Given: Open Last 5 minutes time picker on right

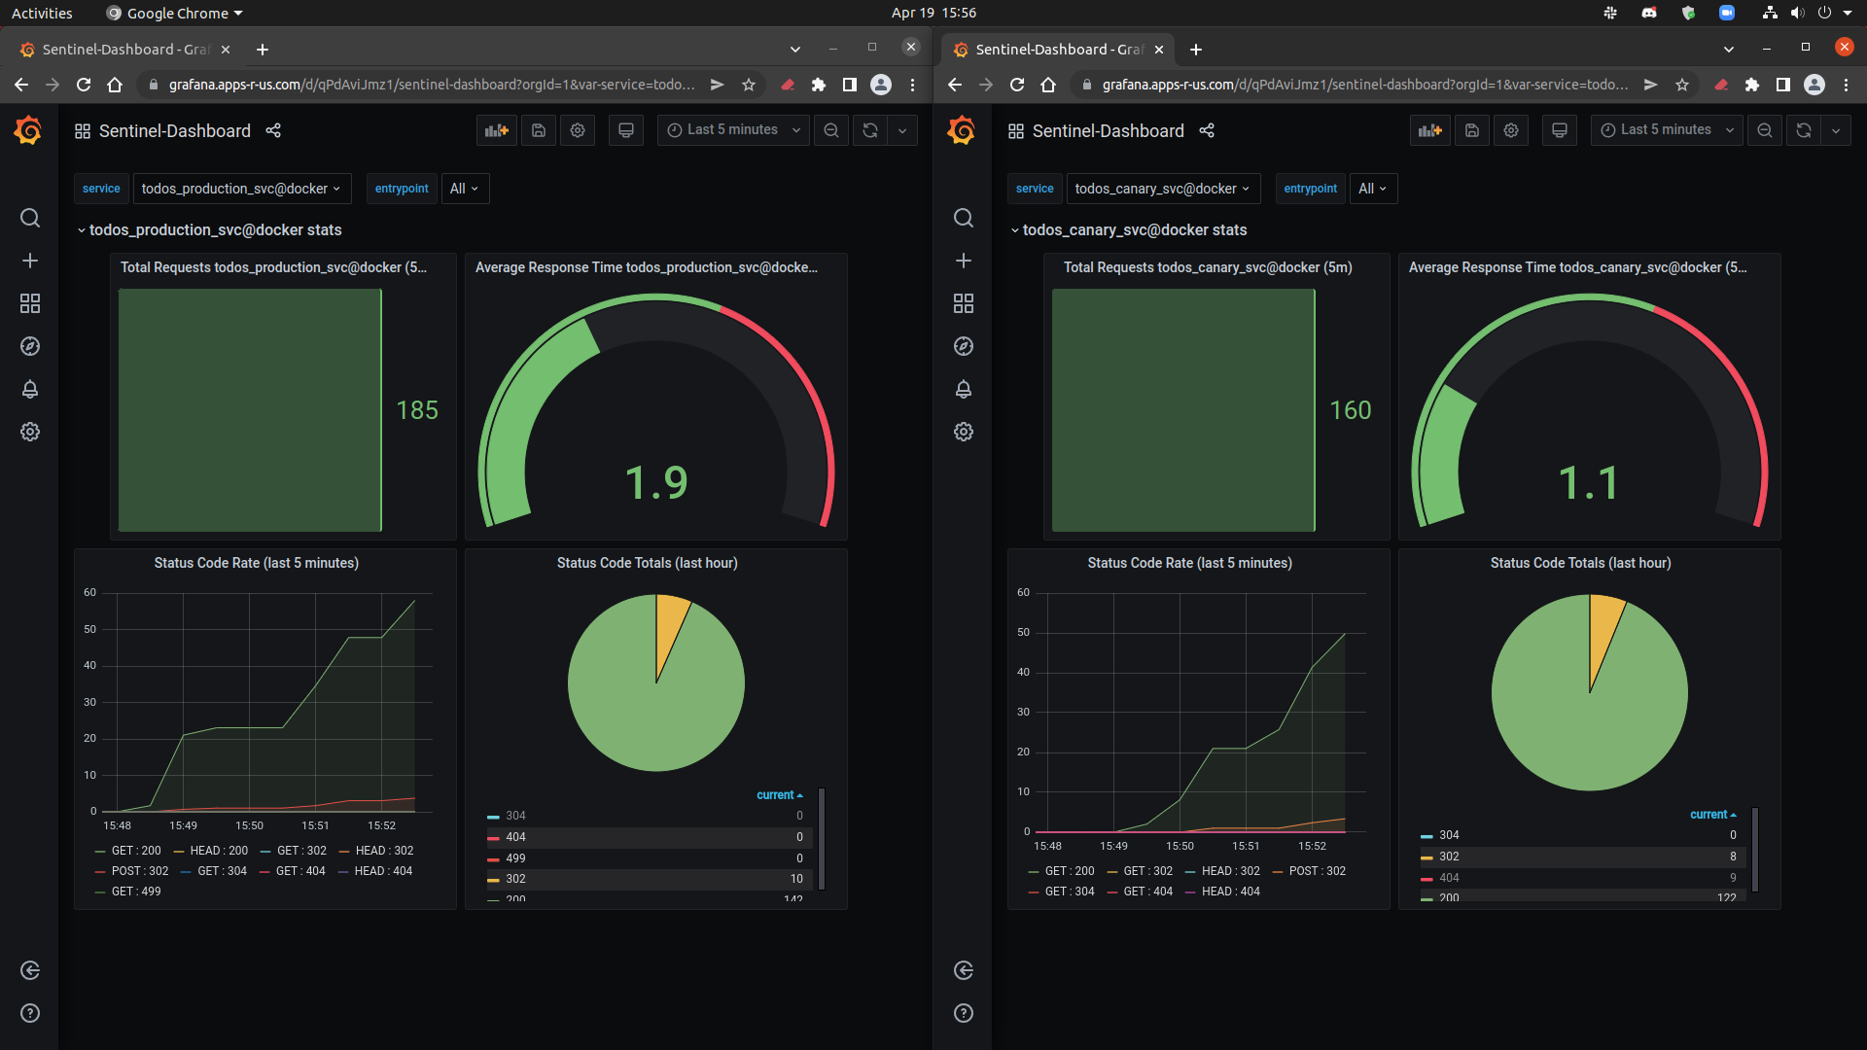Looking at the screenshot, I should point(1667,130).
